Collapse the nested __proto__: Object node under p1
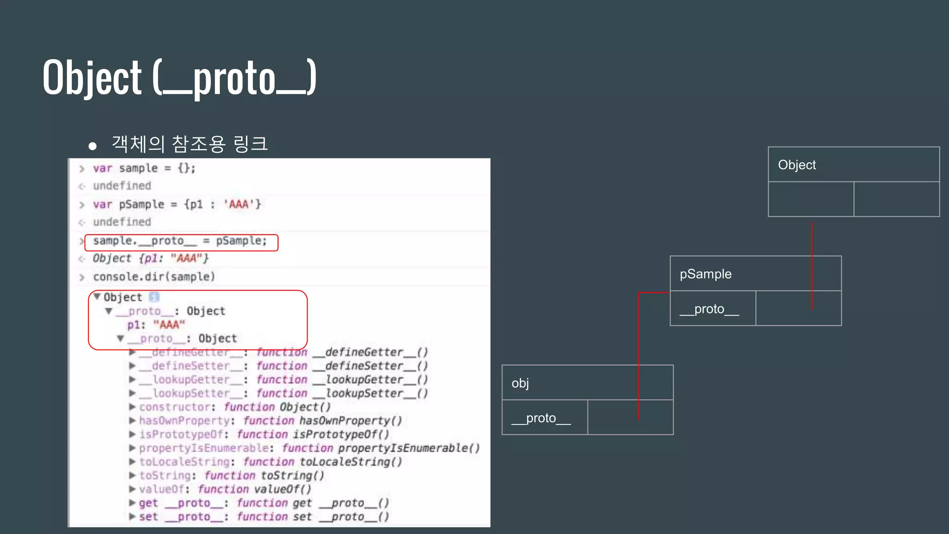 tap(120, 338)
